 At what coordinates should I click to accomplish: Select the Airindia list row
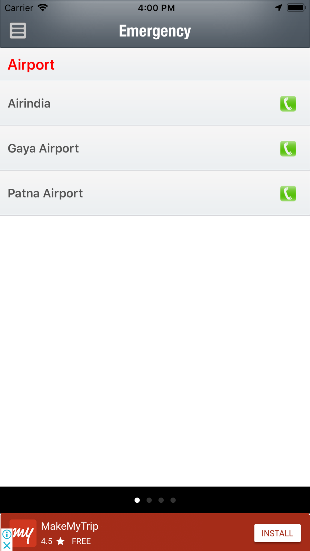point(155,103)
